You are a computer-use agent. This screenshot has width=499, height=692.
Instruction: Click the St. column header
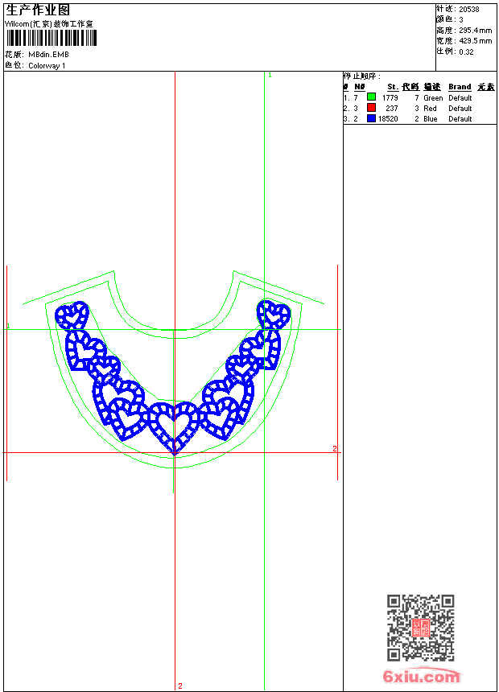click(x=393, y=87)
